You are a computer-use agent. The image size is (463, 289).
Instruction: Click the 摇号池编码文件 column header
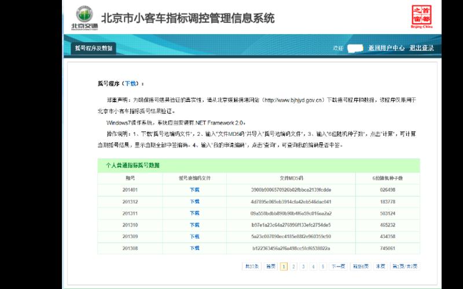(194, 178)
